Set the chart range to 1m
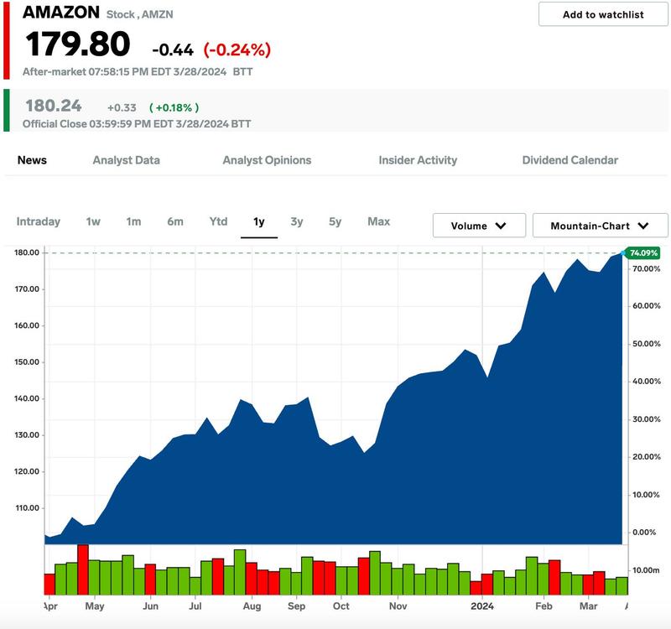 133,221
